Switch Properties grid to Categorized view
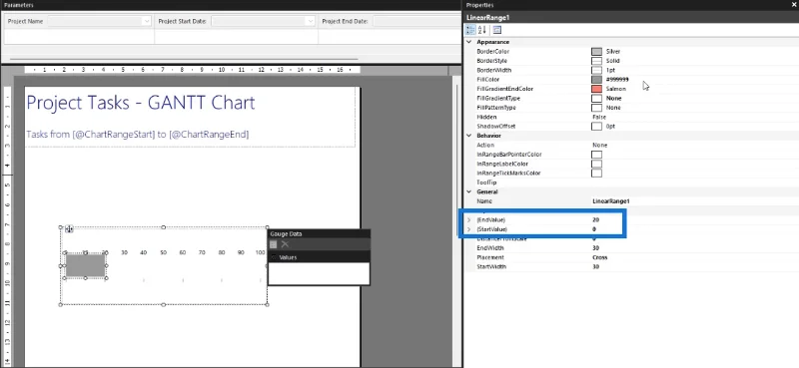The image size is (799, 368). [470, 30]
